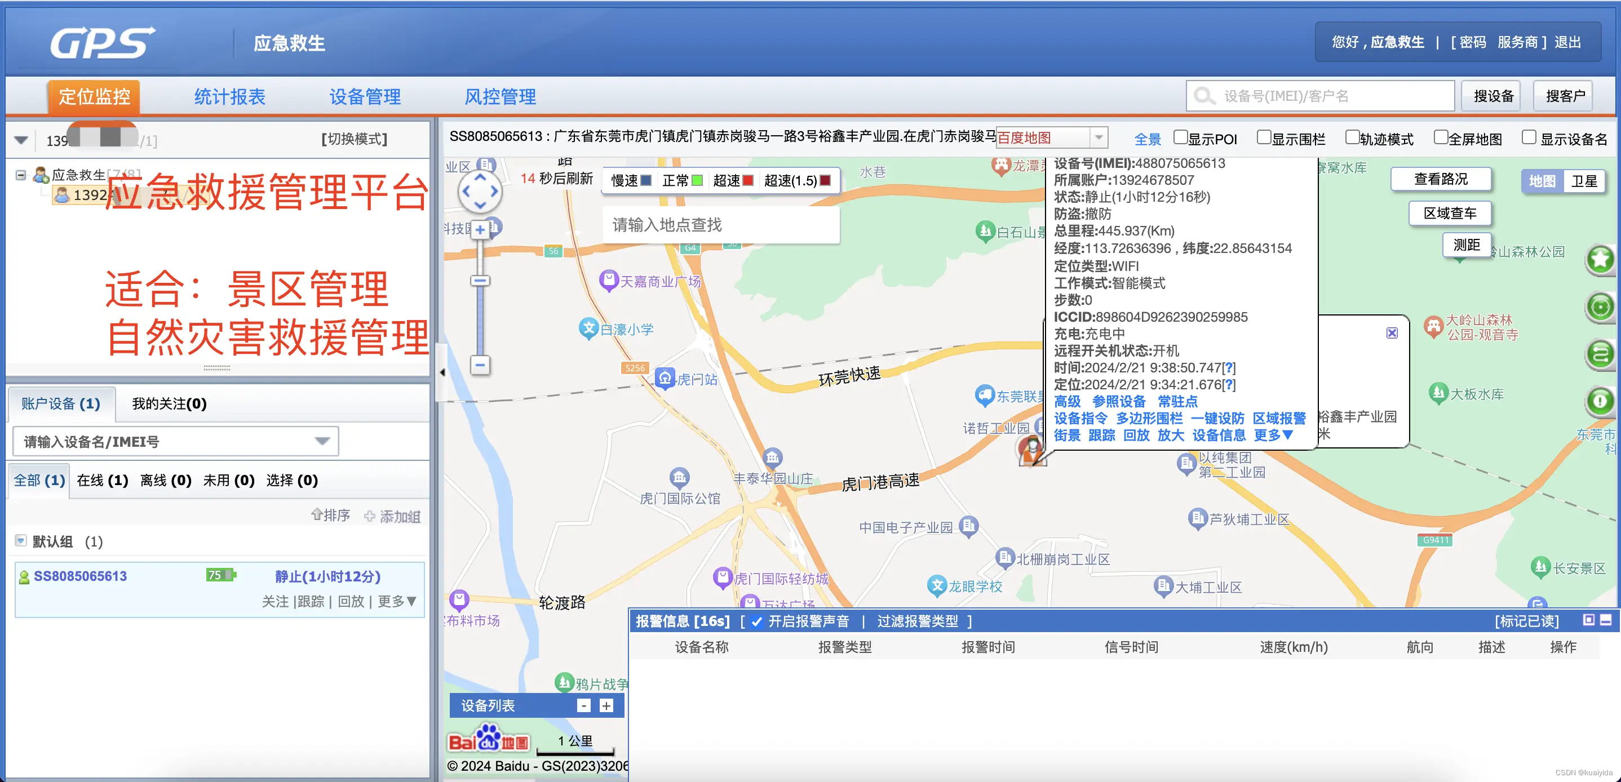Click the 测距 button
1621x782 pixels.
coord(1466,245)
